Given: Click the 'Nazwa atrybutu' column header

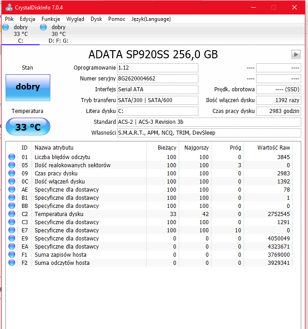Looking at the screenshot, I should tap(89, 148).
